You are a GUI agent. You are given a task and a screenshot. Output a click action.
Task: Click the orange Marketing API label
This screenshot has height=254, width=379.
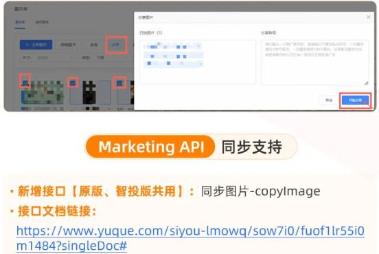pyautogui.click(x=151, y=147)
